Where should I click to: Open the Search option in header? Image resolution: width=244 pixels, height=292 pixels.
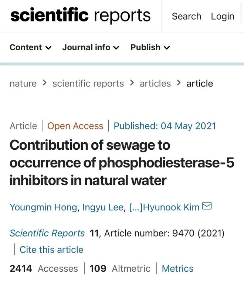186,17
